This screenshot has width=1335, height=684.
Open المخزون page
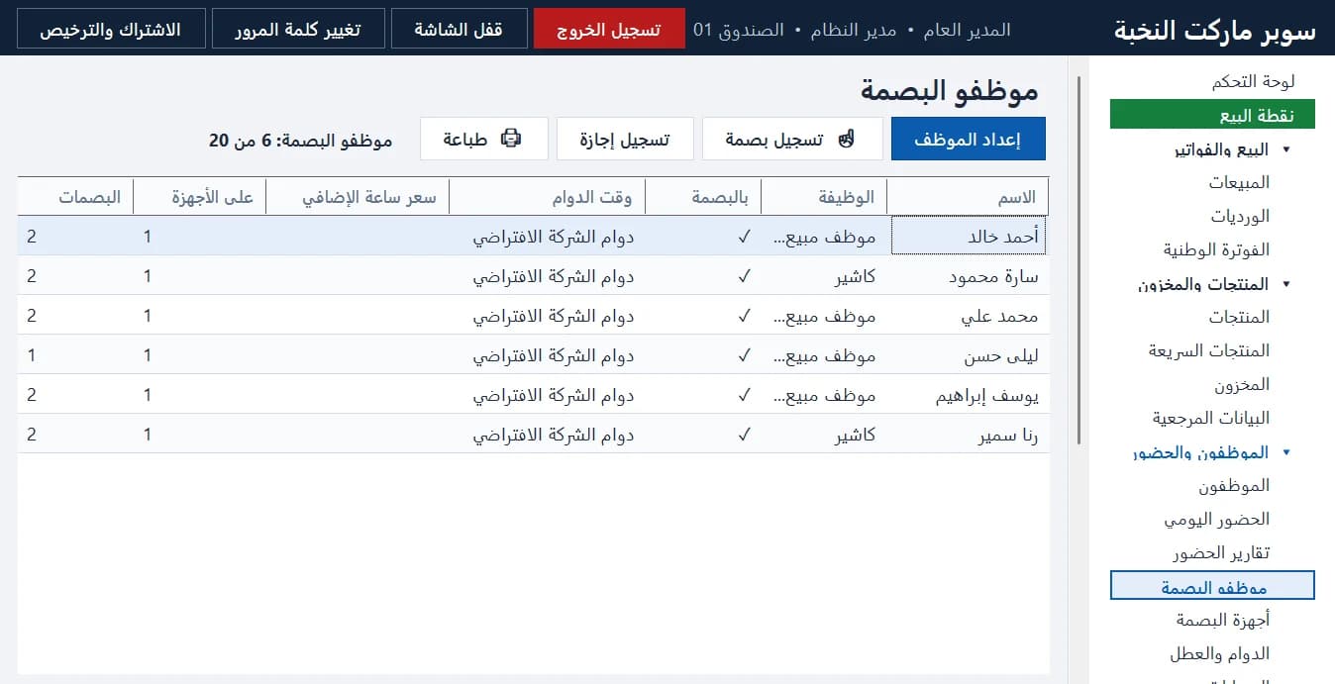click(1242, 384)
